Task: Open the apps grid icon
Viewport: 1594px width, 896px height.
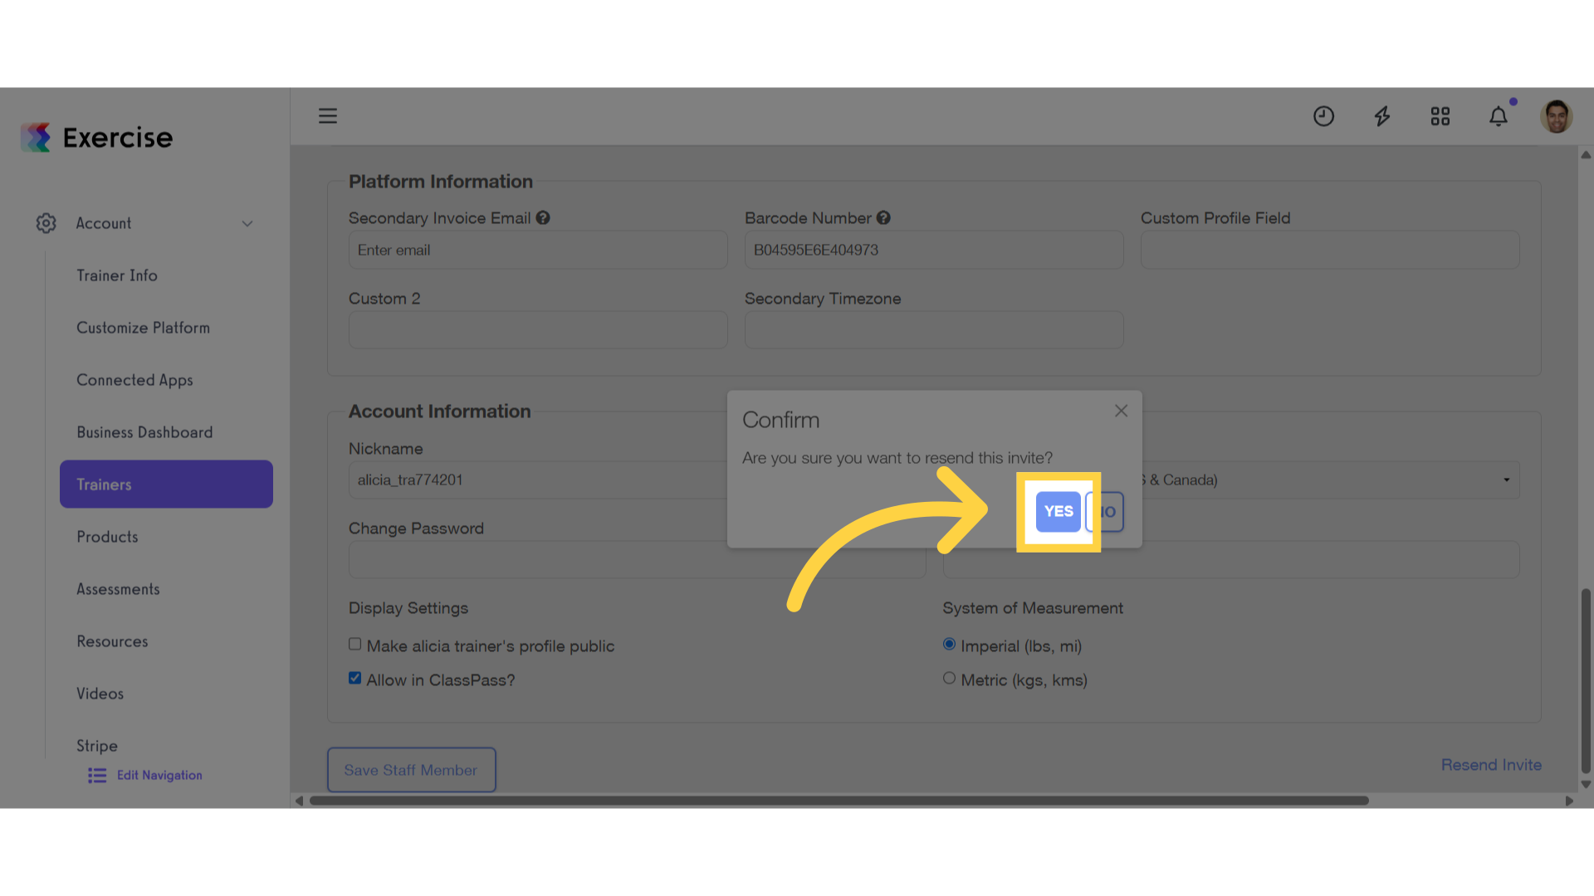Action: 1440,116
